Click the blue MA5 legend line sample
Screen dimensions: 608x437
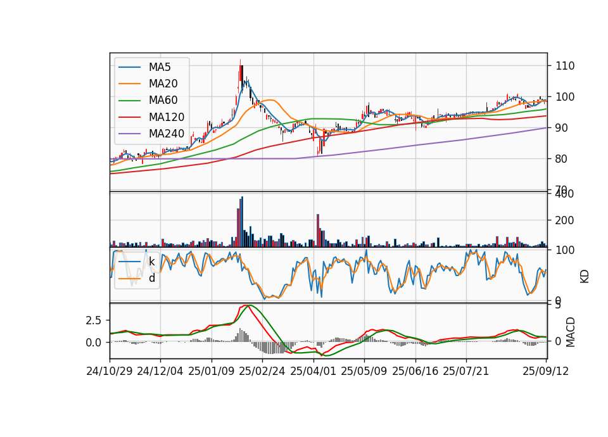tap(129, 67)
